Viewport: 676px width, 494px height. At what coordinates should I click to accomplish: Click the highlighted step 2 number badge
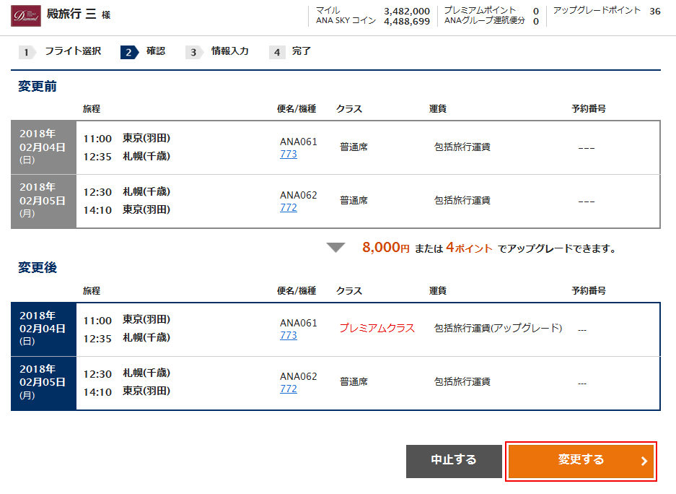coord(128,52)
